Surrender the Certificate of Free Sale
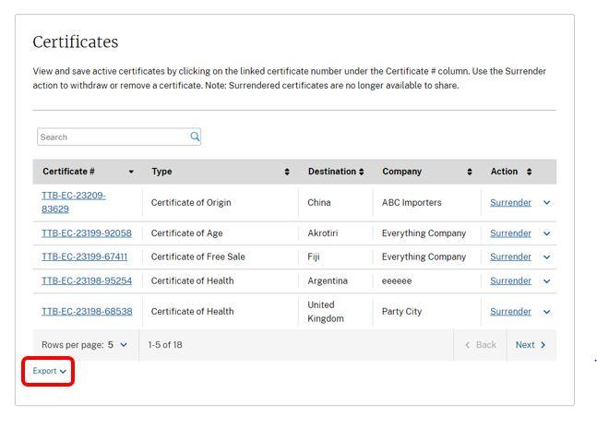Image resolution: width=597 pixels, height=441 pixels. pos(510,257)
